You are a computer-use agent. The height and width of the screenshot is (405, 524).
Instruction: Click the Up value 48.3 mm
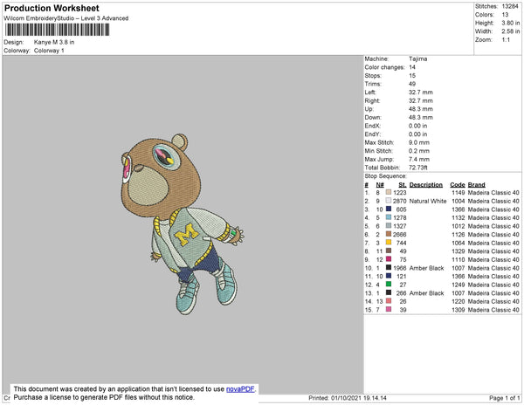click(420, 109)
